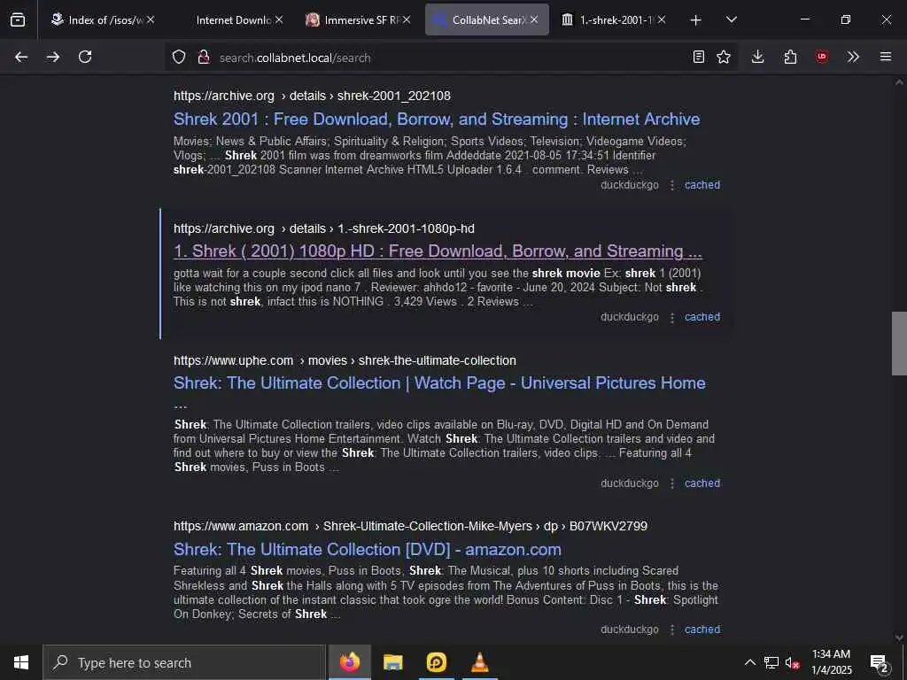Open 1. Shrek (2001) 1080p HD result

click(438, 251)
